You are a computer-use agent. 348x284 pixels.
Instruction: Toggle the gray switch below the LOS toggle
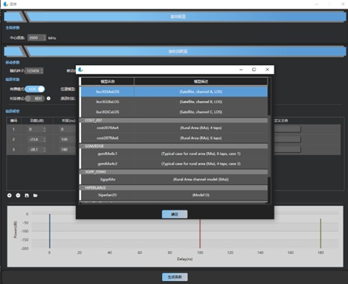point(34,98)
